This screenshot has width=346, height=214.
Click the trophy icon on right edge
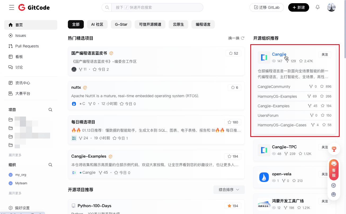tap(334, 149)
